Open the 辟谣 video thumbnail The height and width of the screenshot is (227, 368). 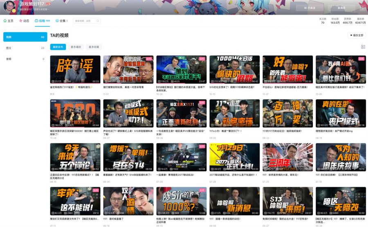pos(75,69)
